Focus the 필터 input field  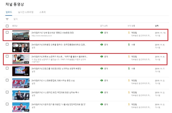click(x=16, y=19)
